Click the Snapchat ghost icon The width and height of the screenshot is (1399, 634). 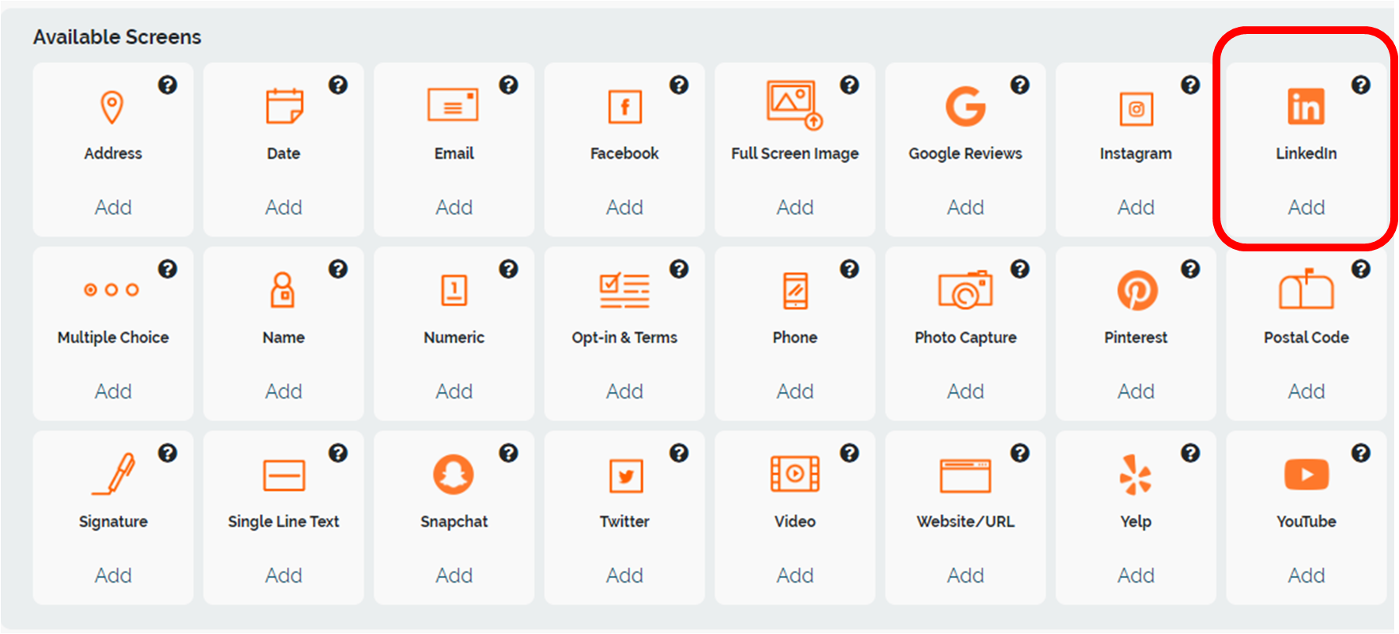[454, 474]
